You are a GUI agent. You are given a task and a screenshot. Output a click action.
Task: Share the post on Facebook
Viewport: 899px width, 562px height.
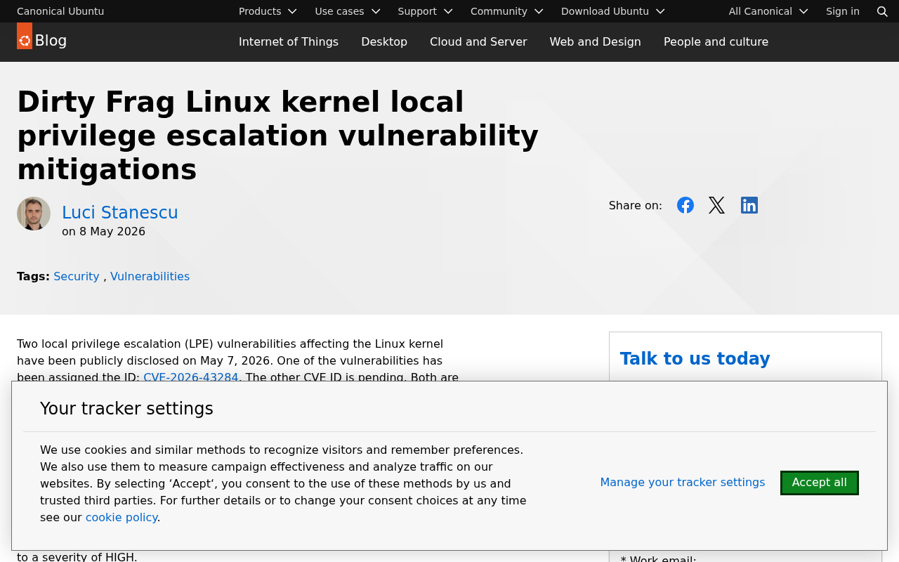pyautogui.click(x=685, y=205)
